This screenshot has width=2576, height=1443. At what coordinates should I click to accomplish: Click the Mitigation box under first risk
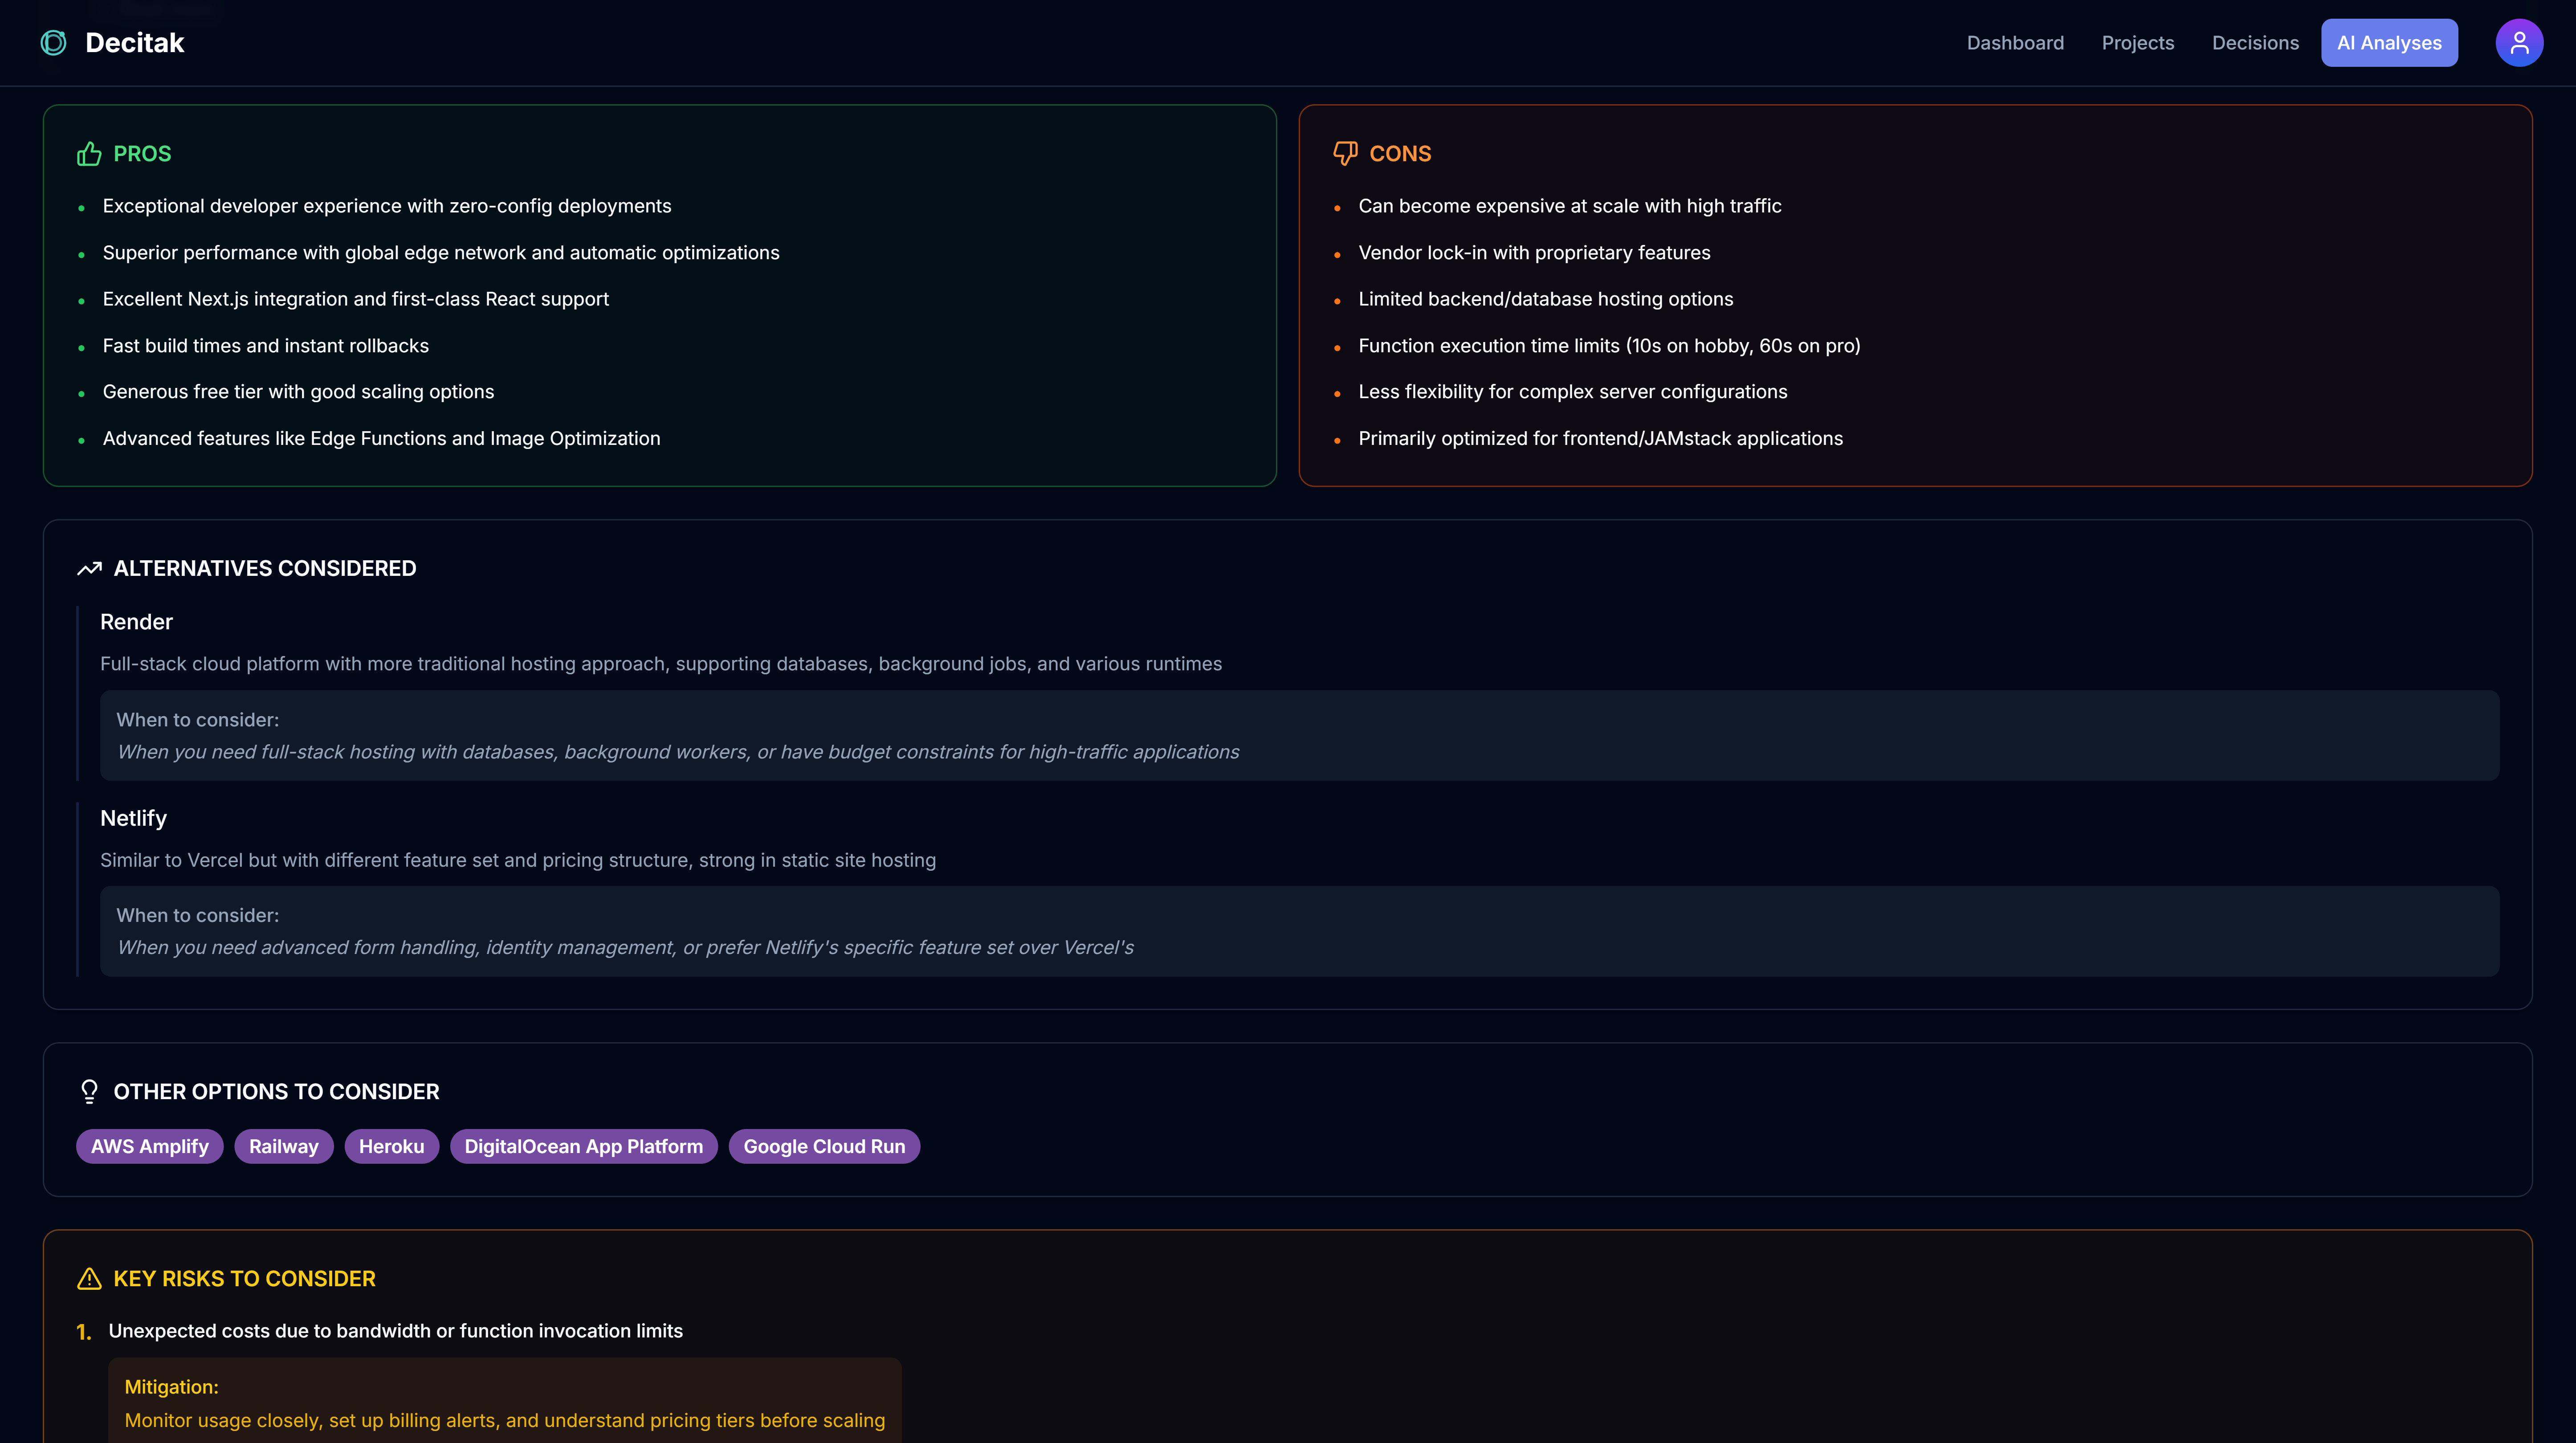coord(504,1402)
